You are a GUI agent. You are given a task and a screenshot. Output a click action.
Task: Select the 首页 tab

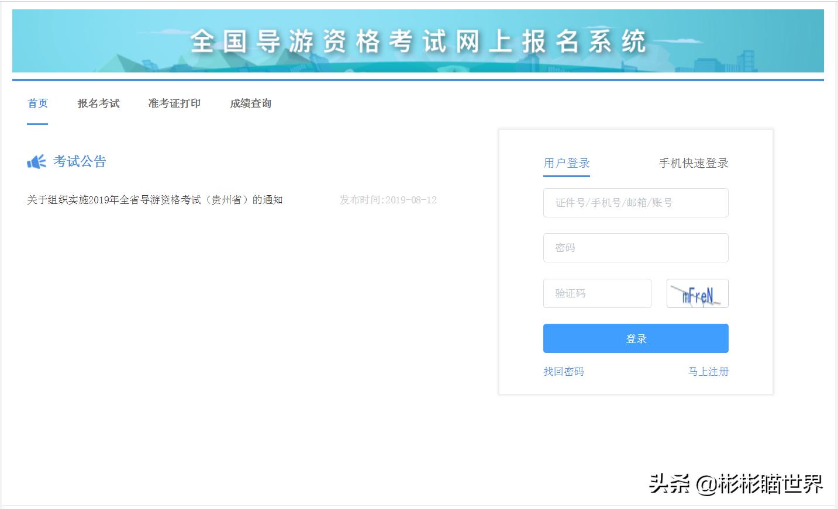pyautogui.click(x=37, y=103)
